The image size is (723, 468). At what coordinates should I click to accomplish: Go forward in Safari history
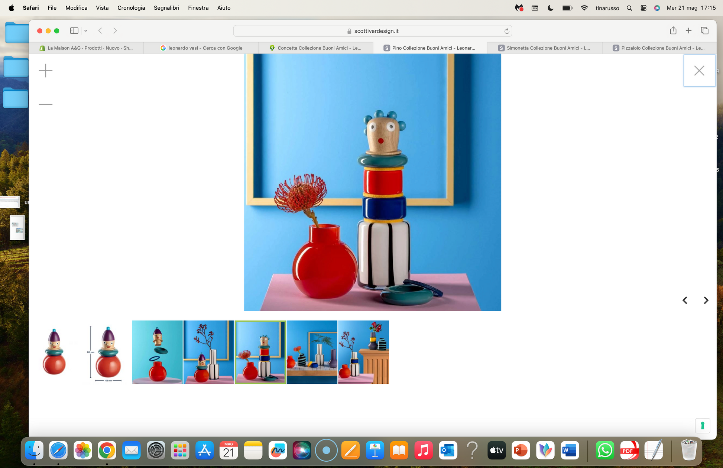point(115,31)
